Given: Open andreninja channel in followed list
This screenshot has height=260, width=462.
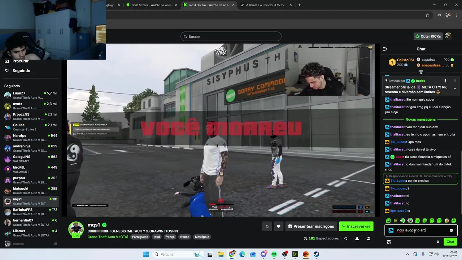Looking at the screenshot, I should (31, 148).
